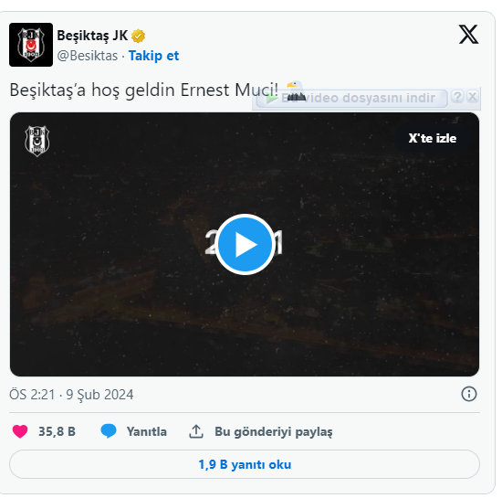Open the @Besiktas handle link
The height and width of the screenshot is (498, 502).
click(x=88, y=56)
